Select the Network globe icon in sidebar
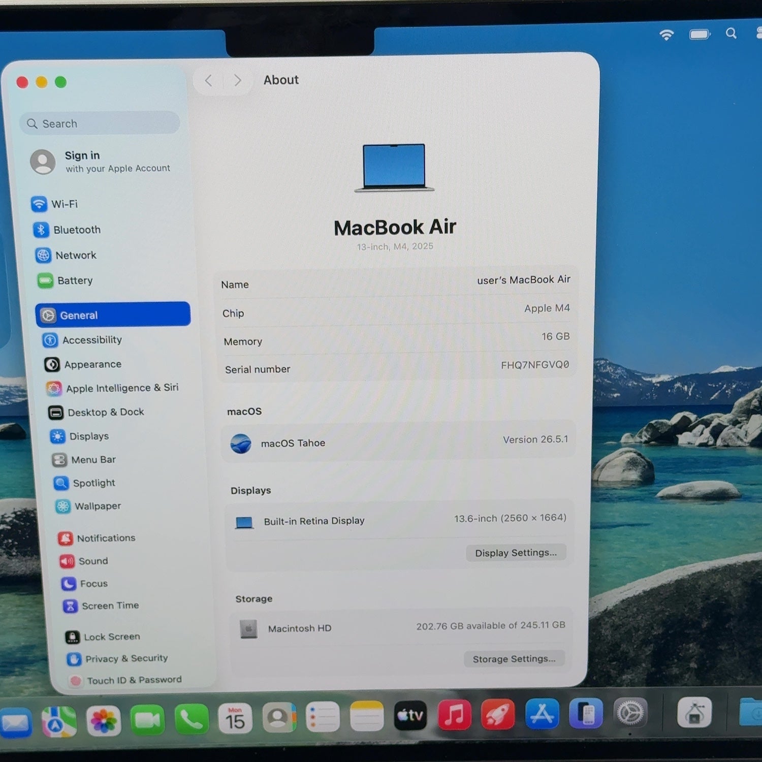Viewport: 762px width, 762px height. [x=43, y=255]
